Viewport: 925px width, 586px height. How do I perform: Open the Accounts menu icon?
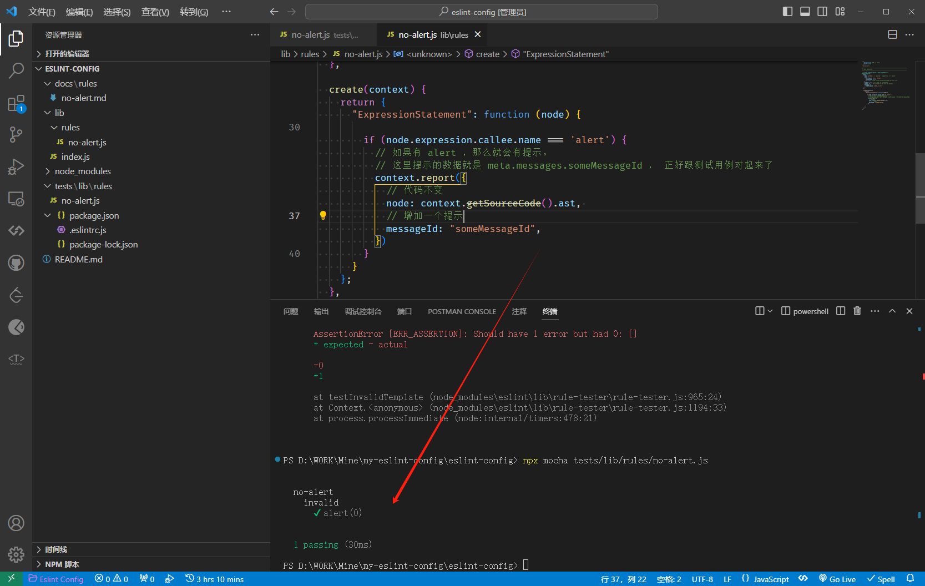click(x=16, y=523)
